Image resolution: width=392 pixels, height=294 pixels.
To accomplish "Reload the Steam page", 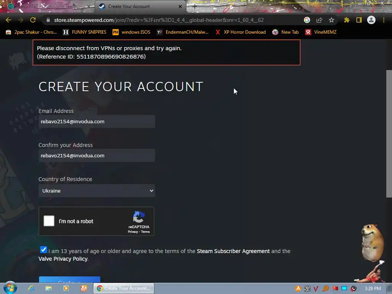I will (33, 20).
